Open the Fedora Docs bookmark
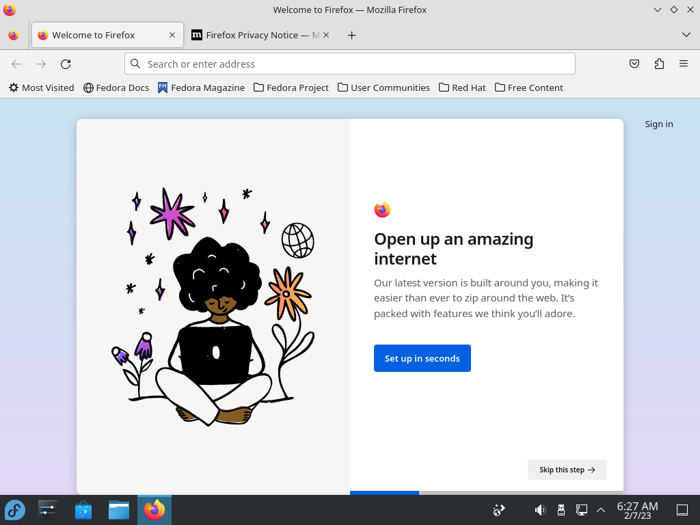The image size is (700, 525). tap(116, 87)
